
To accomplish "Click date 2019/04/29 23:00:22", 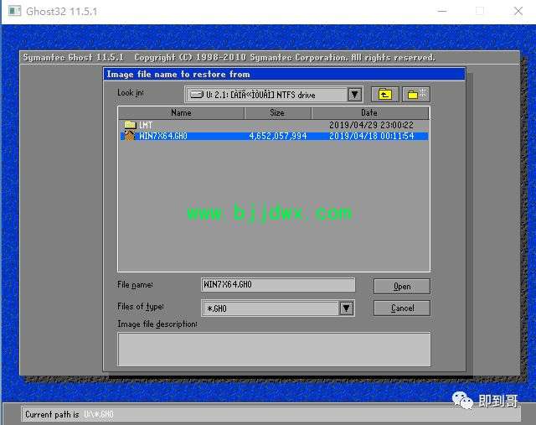I will coord(371,125).
